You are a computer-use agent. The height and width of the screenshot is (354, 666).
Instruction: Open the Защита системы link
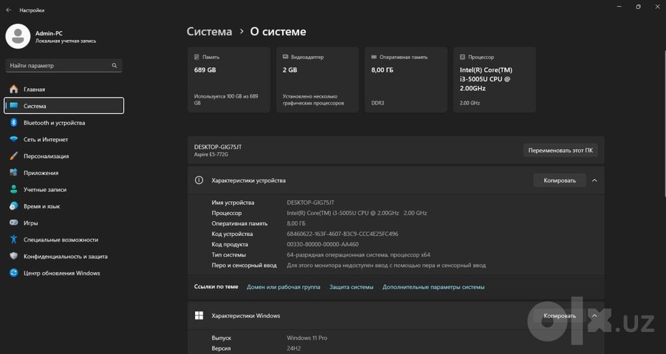click(x=351, y=287)
